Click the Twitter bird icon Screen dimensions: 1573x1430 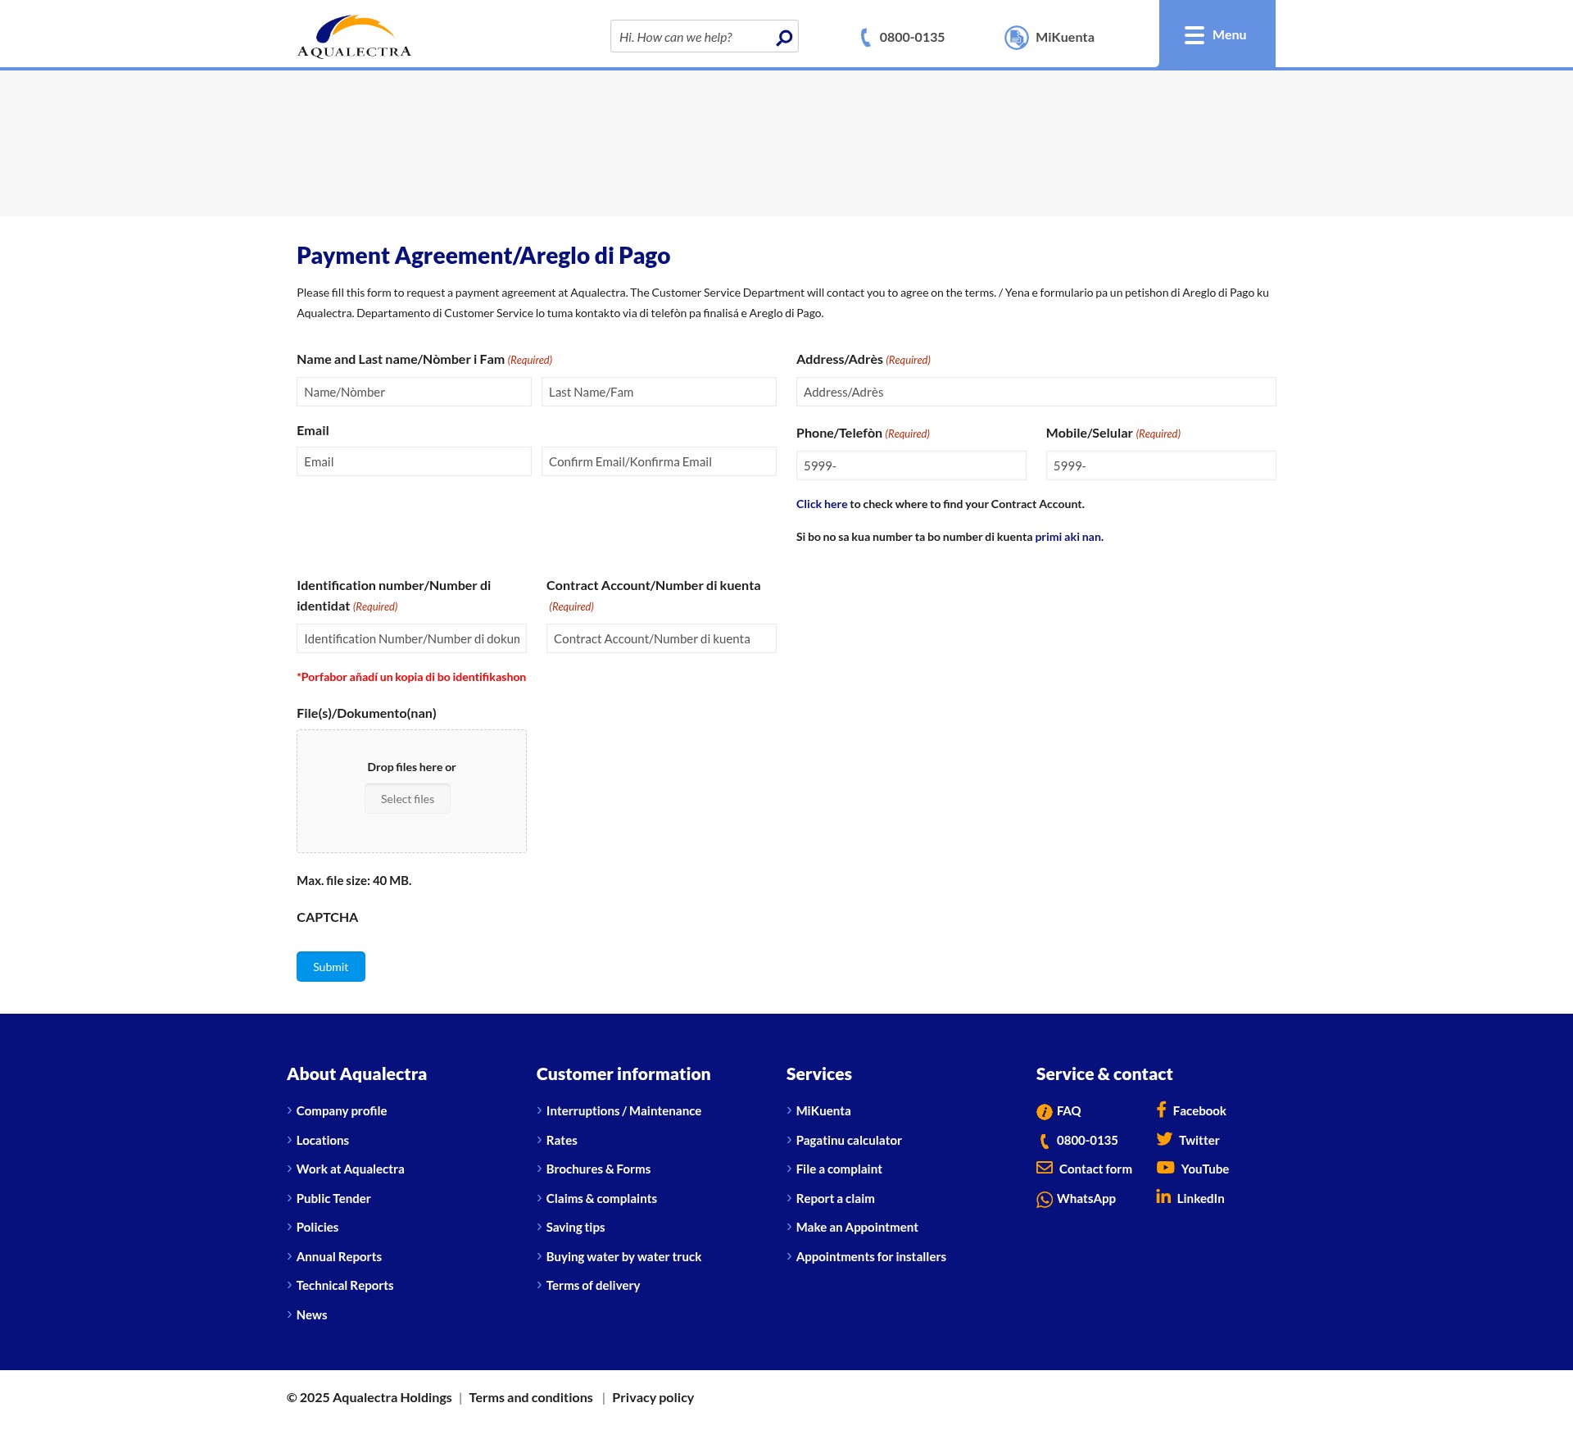[x=1164, y=1139]
